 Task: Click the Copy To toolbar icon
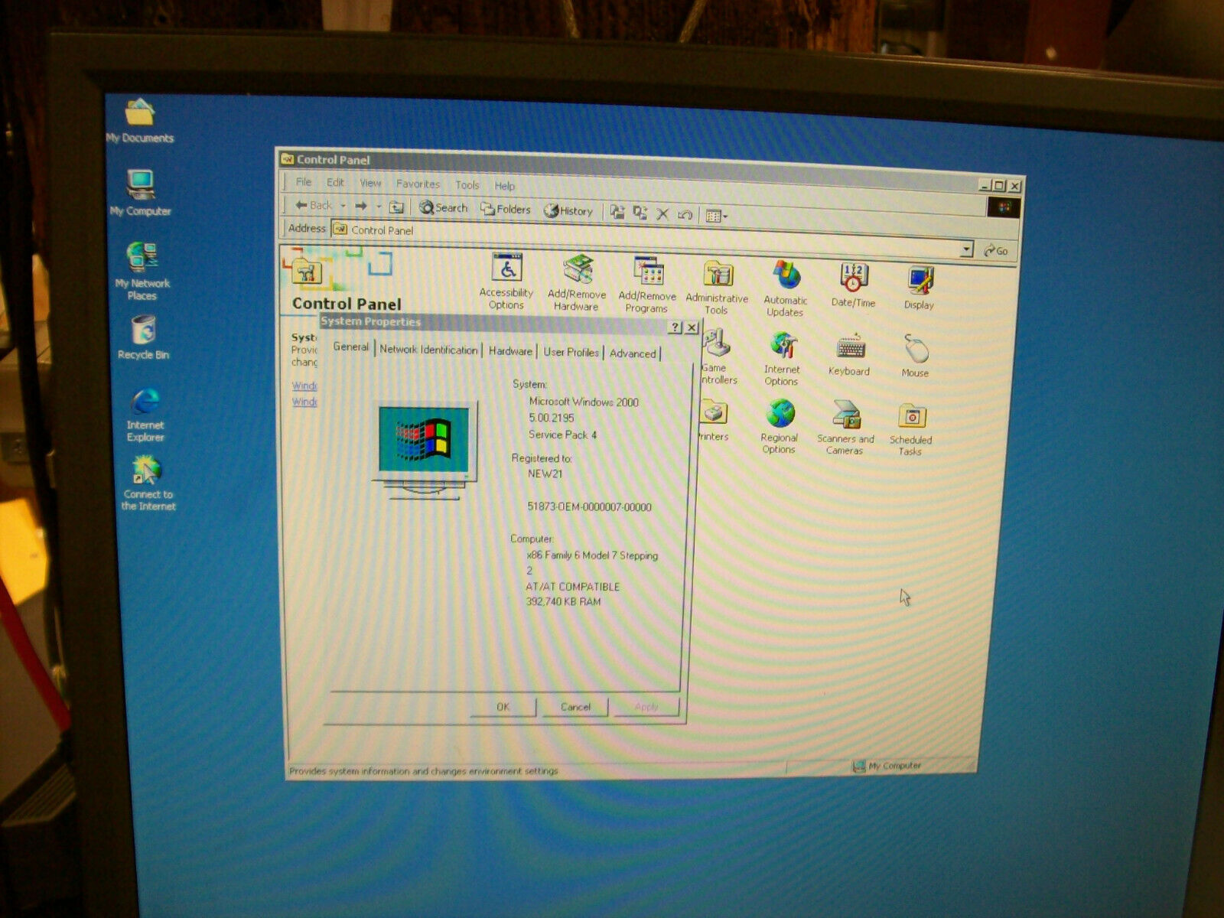coord(640,213)
